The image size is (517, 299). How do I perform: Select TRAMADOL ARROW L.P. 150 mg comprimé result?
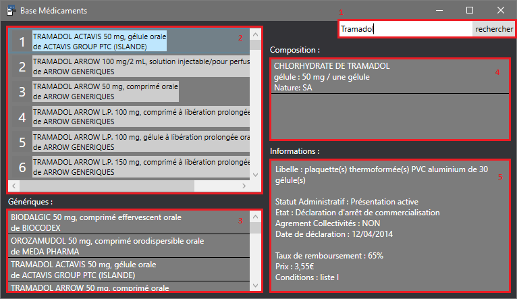point(130,167)
